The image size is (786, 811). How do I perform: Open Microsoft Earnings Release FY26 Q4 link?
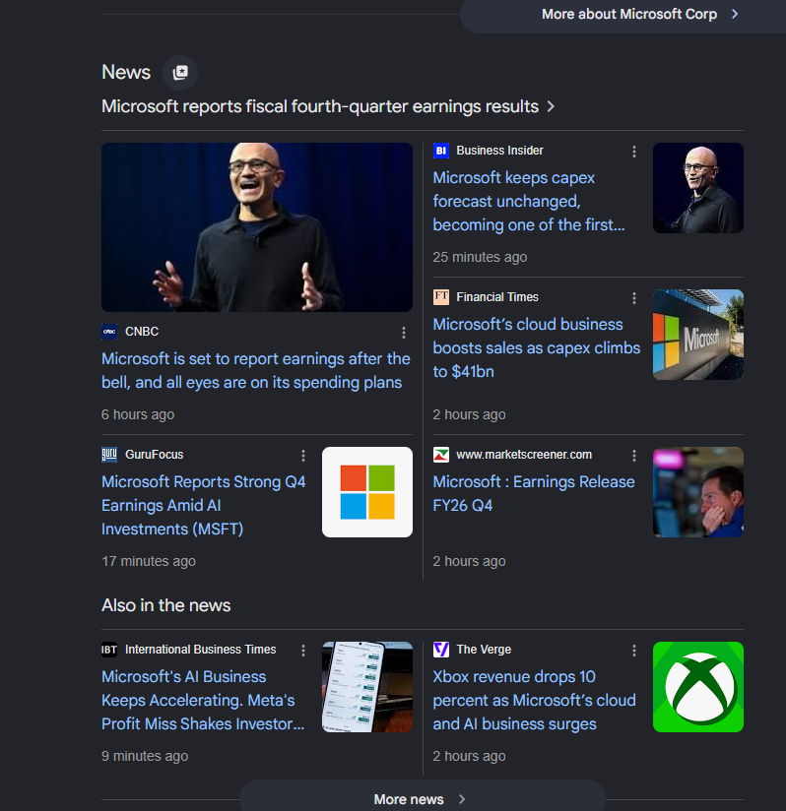tap(534, 494)
